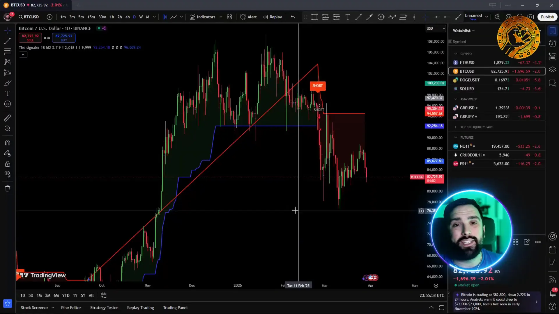Image resolution: width=559 pixels, height=314 pixels.
Task: Click the undo arrow
Action: click(x=293, y=17)
